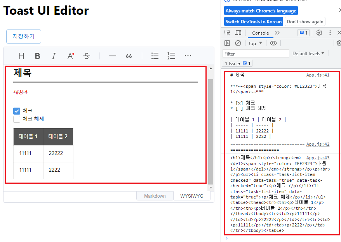
Task: Toggle Bold formatting in editor toolbar
Action: click(38, 56)
